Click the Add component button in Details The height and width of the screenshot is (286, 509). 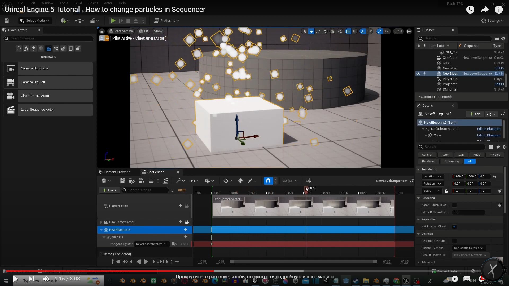coord(475,114)
